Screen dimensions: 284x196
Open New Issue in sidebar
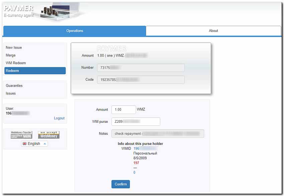[x=14, y=47]
